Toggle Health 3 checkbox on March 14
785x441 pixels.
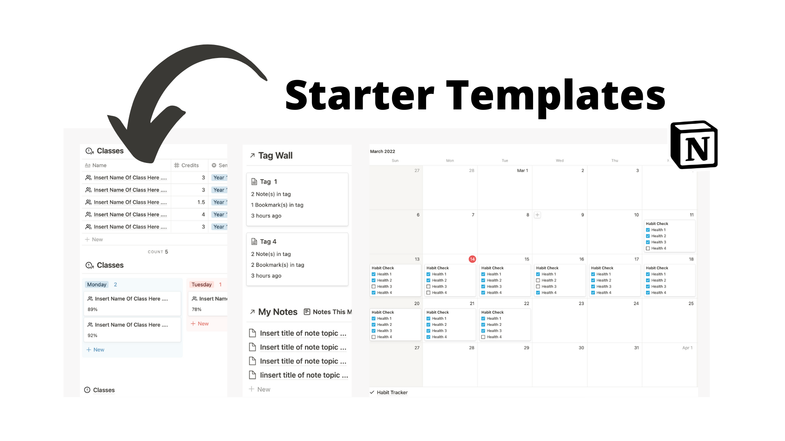pos(428,287)
